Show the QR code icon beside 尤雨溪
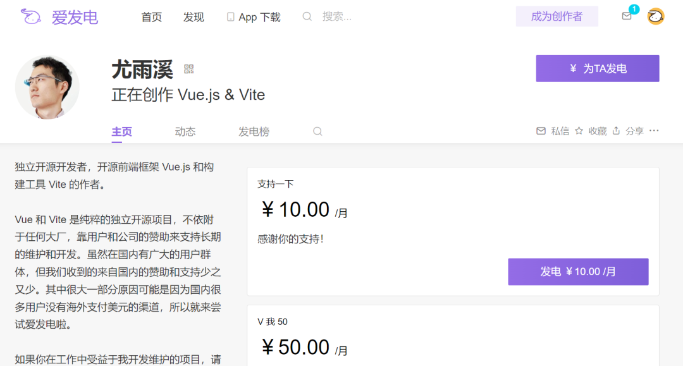Viewport: 683px width, 366px height. [188, 69]
